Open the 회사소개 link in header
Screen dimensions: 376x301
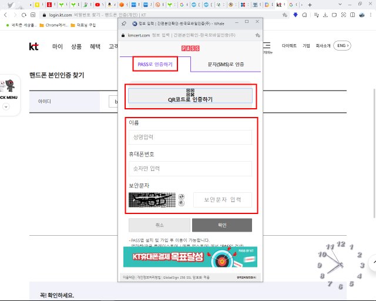pos(323,46)
